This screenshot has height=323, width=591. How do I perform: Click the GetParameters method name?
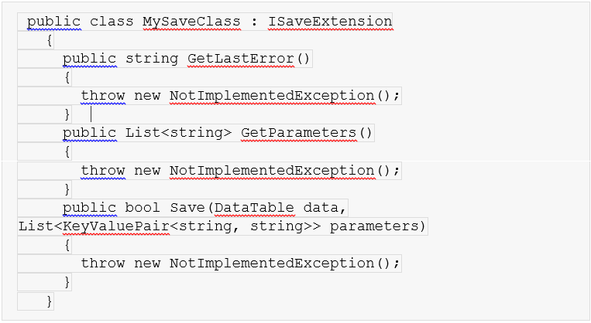coord(298,133)
